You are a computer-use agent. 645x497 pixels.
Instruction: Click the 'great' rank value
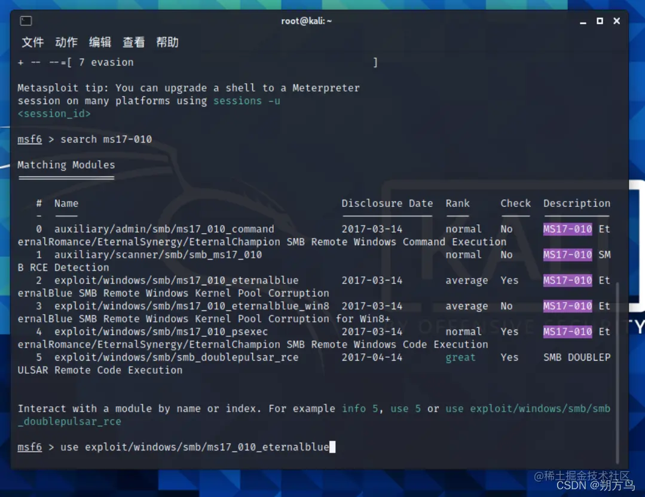pos(460,358)
